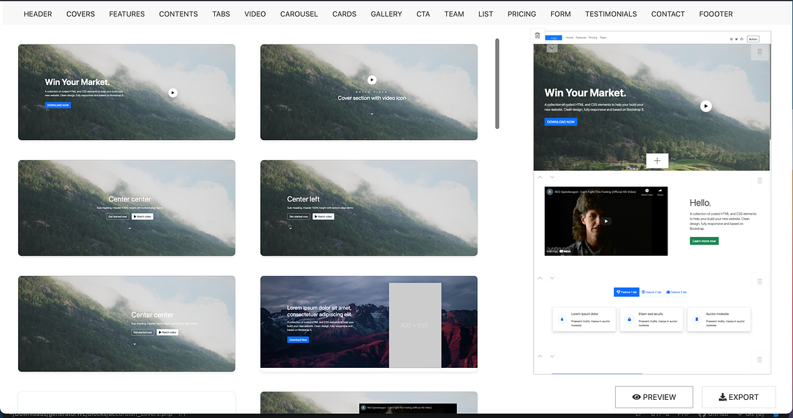Click the Auctor molestie card icon
The width and height of the screenshot is (793, 418).
[697, 320]
